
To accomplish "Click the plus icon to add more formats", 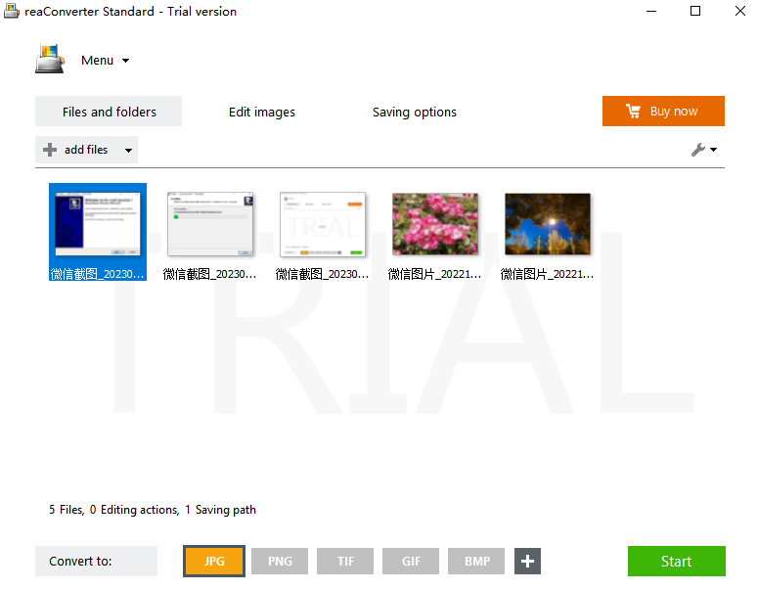I will click(527, 562).
